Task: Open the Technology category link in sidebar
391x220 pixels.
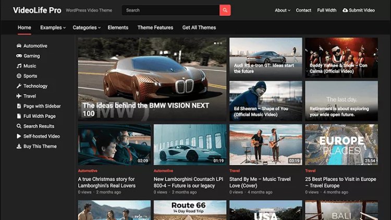Action: (35, 86)
